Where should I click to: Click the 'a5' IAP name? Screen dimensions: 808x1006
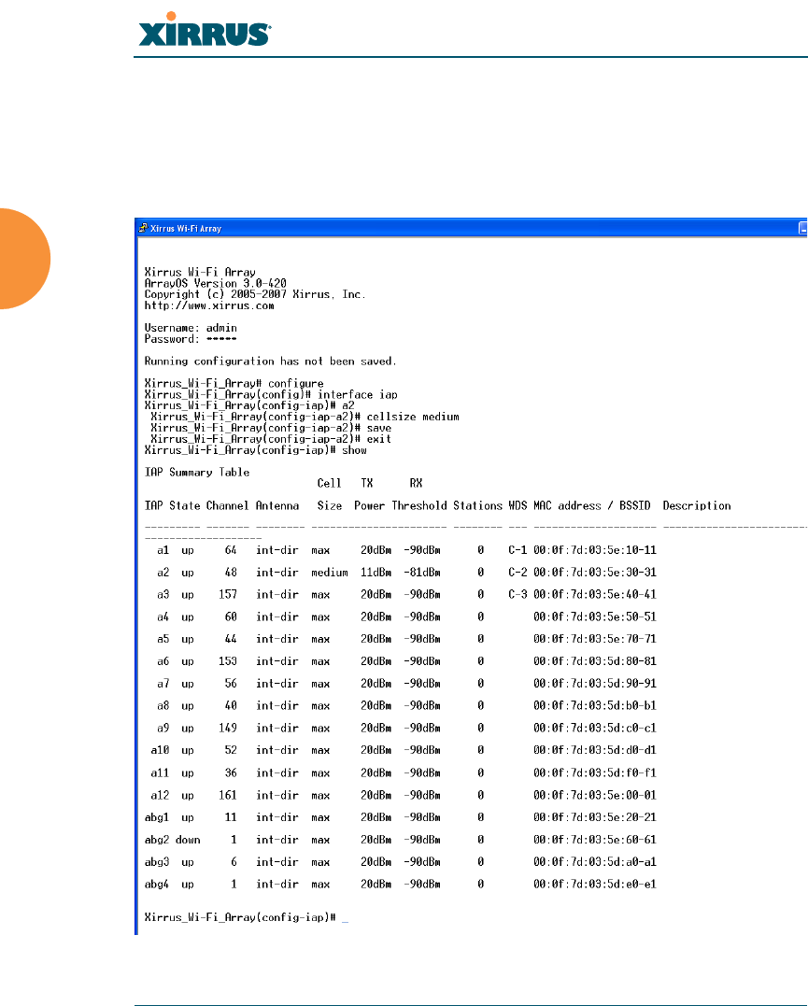[163, 640]
